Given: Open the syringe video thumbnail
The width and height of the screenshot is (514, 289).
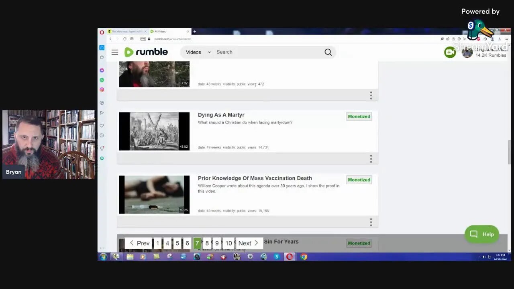Looking at the screenshot, I should coord(154,195).
